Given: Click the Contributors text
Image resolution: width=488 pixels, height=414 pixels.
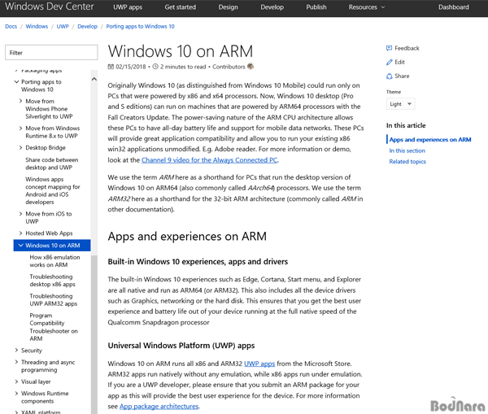Looking at the screenshot, I should click(x=229, y=67).
